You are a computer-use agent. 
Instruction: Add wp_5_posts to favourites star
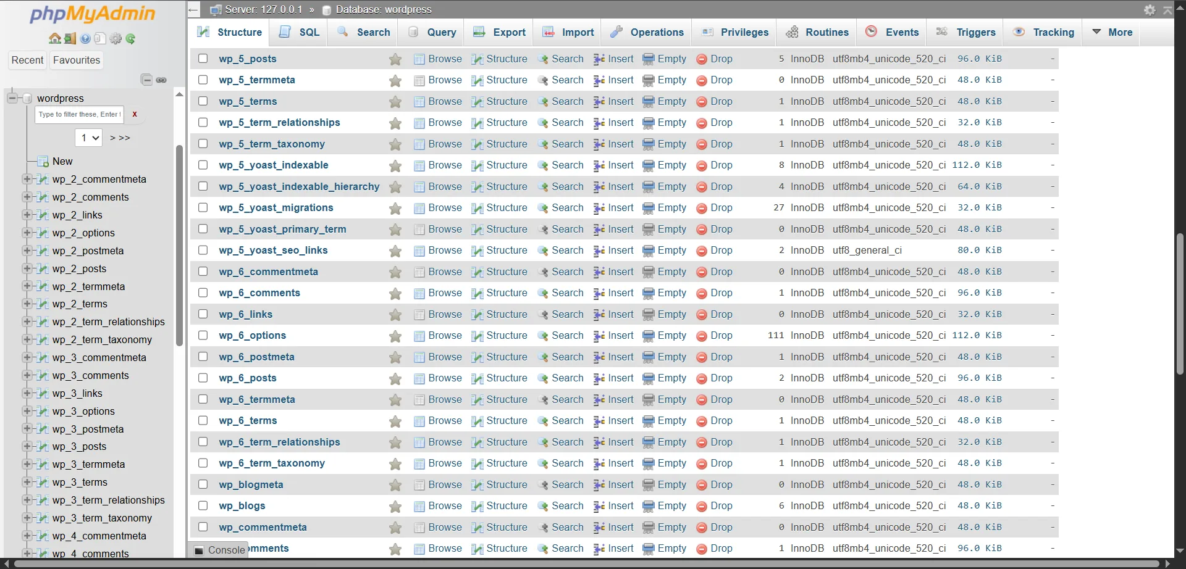395,59
